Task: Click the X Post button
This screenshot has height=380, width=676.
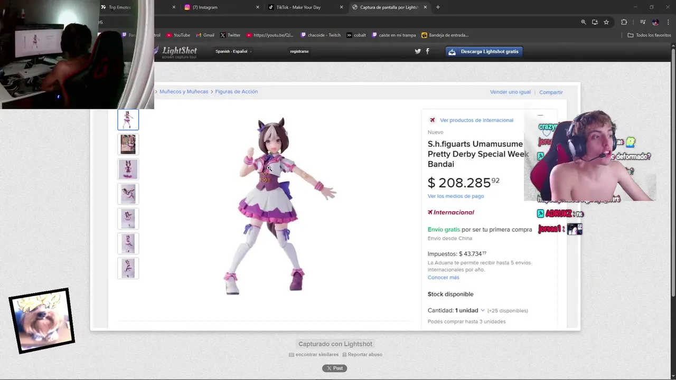Action: pyautogui.click(x=335, y=368)
